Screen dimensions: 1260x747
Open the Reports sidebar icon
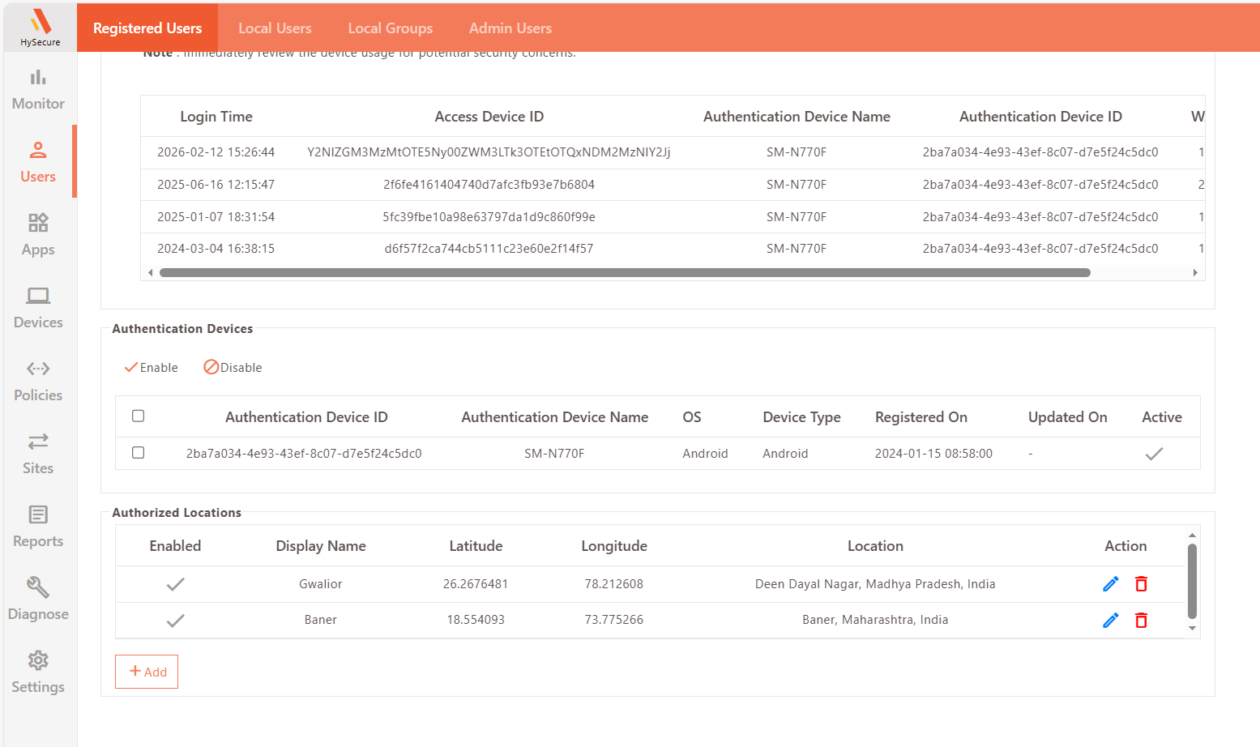pos(38,527)
